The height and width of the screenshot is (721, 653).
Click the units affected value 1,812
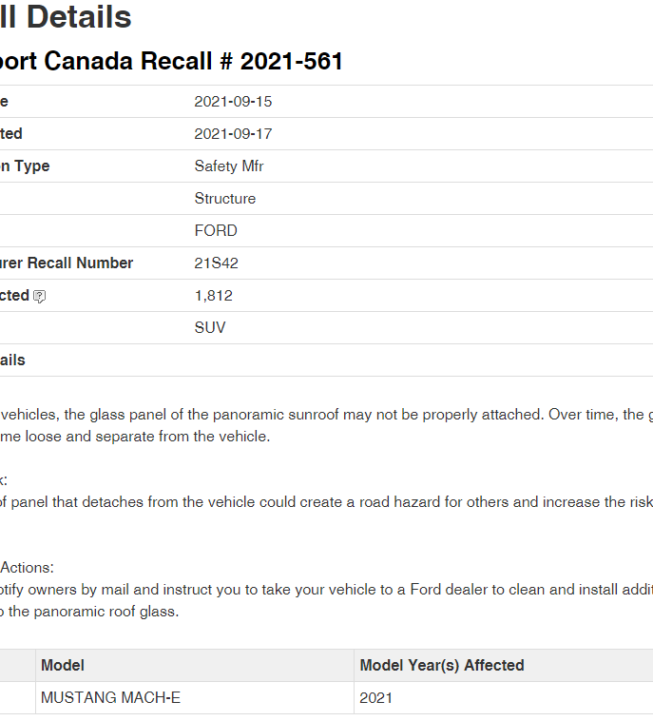(x=214, y=296)
